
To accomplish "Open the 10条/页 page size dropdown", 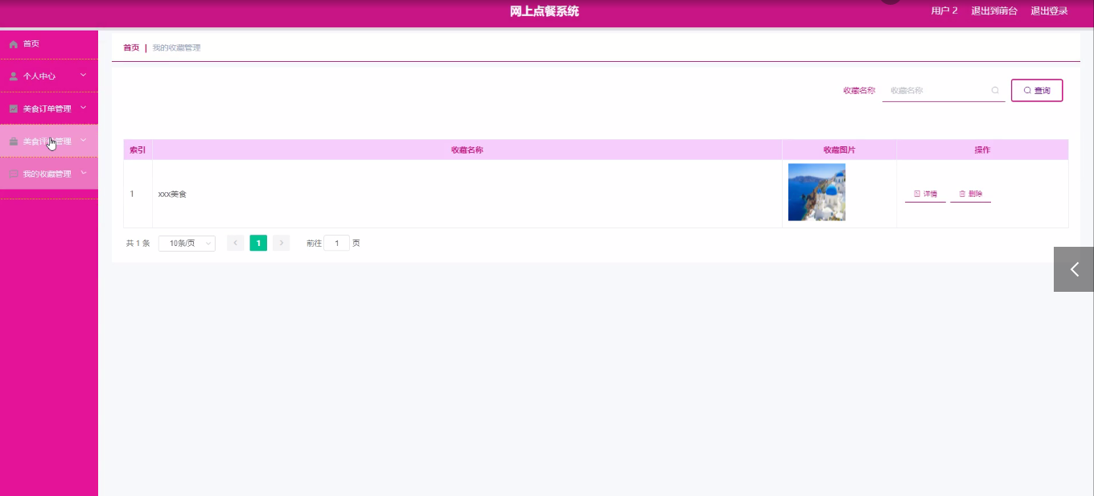I will click(x=187, y=243).
